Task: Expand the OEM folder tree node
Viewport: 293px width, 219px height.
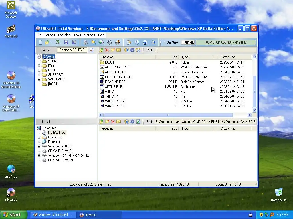Action: tap(39, 70)
